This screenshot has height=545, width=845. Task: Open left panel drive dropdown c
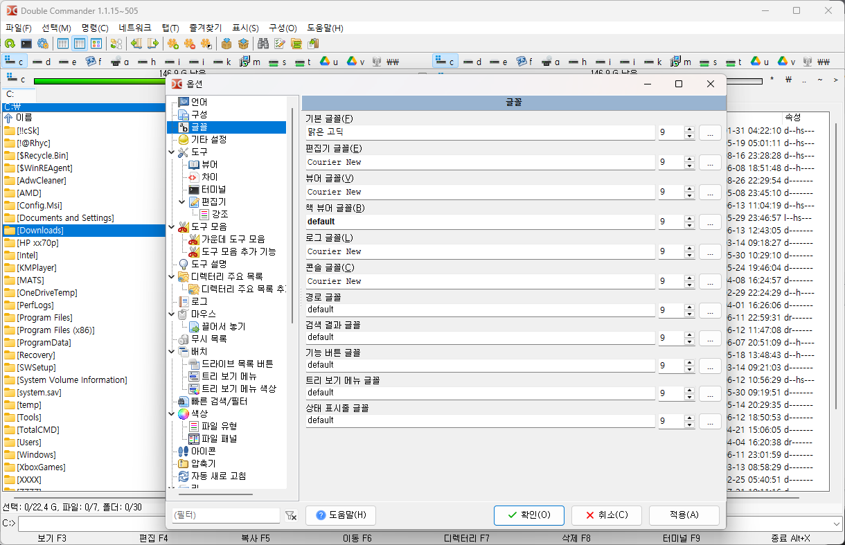pyautogui.click(x=15, y=80)
